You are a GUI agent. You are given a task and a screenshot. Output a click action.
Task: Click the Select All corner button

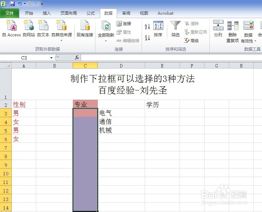pyautogui.click(x=6, y=65)
